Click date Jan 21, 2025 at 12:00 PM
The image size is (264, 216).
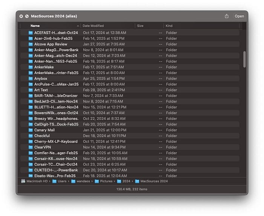104,130
